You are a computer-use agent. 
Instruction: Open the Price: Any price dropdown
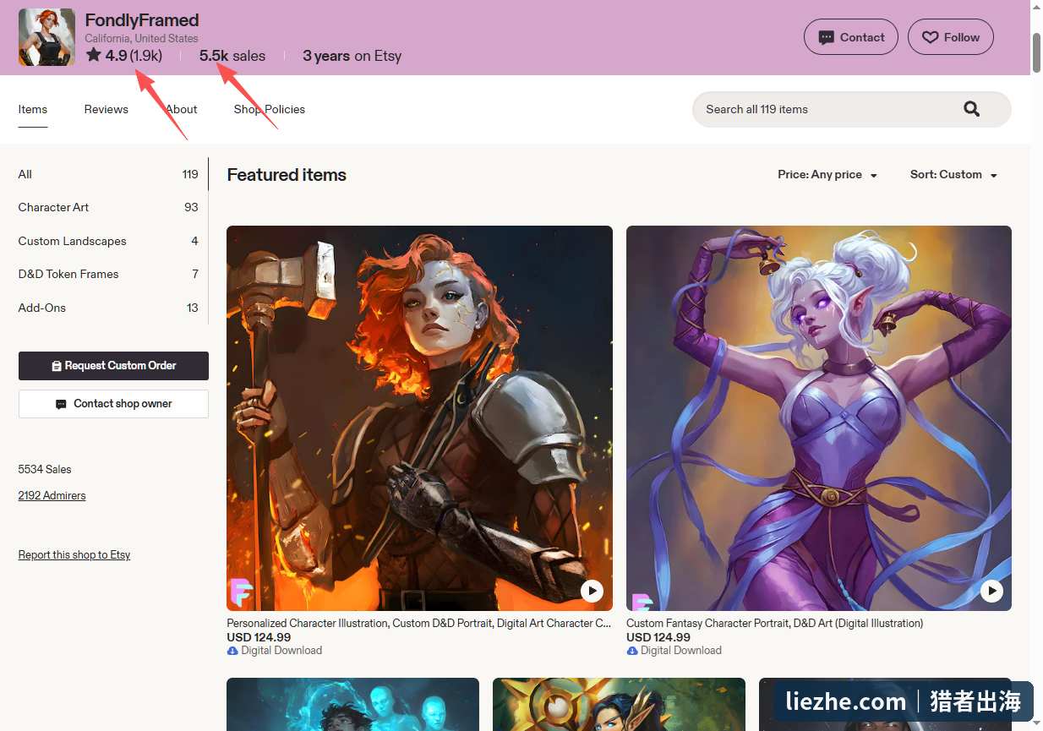tap(827, 175)
